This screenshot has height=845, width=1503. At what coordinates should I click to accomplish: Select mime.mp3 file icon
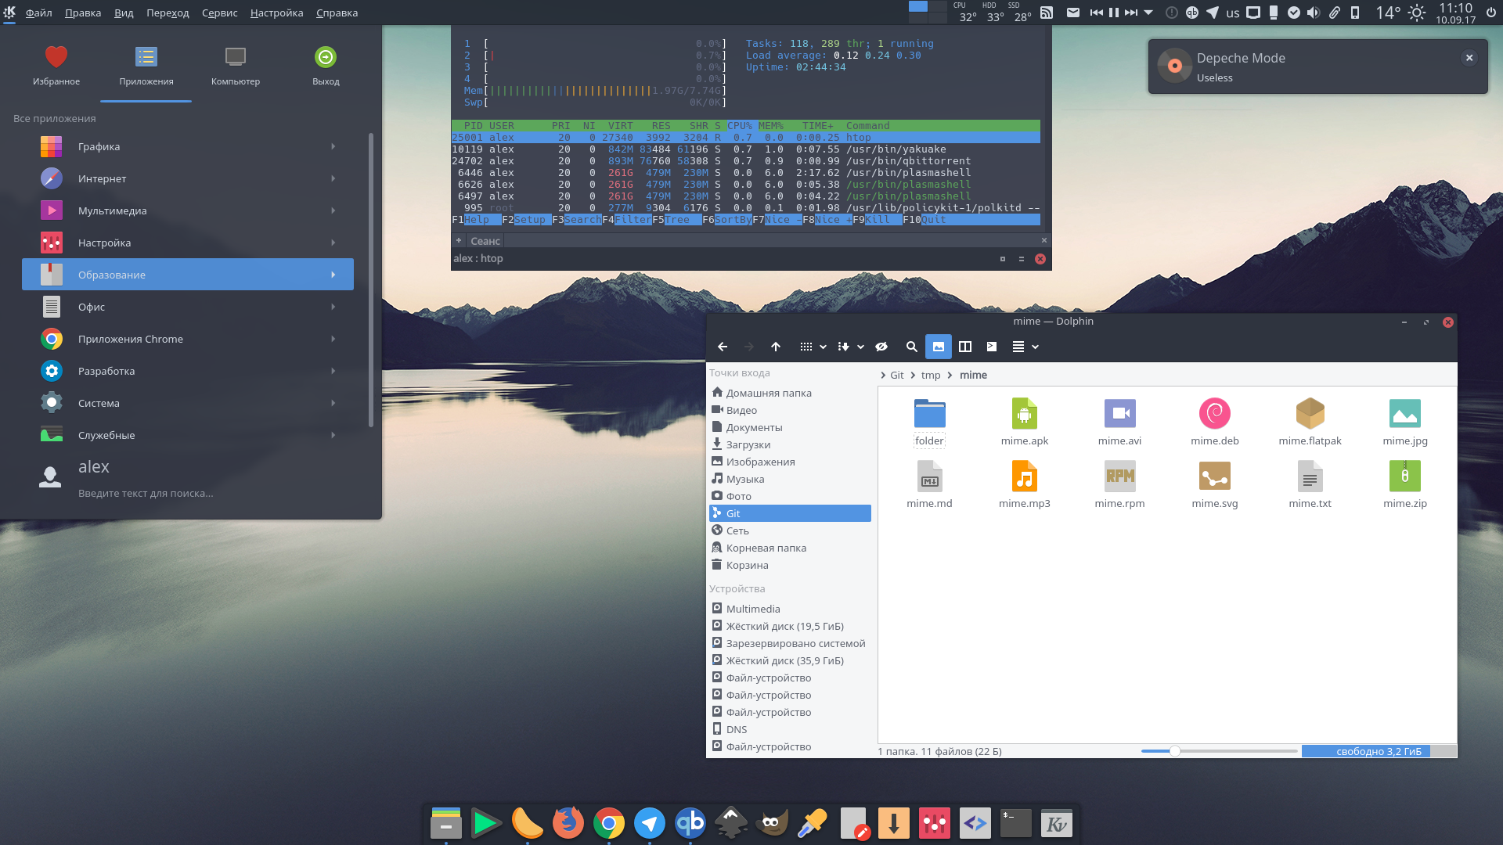(x=1025, y=476)
